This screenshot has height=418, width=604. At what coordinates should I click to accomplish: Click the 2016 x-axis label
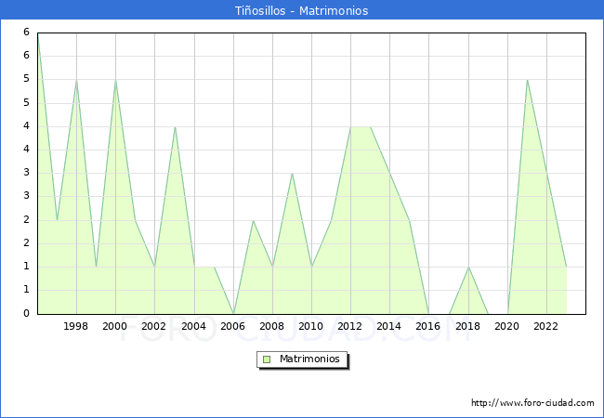(x=428, y=326)
